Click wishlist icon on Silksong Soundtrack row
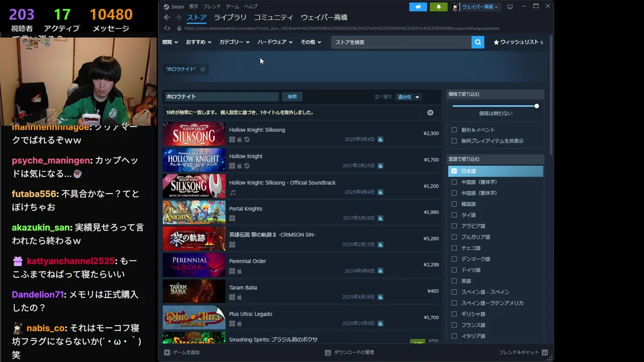 pyautogui.click(x=380, y=192)
